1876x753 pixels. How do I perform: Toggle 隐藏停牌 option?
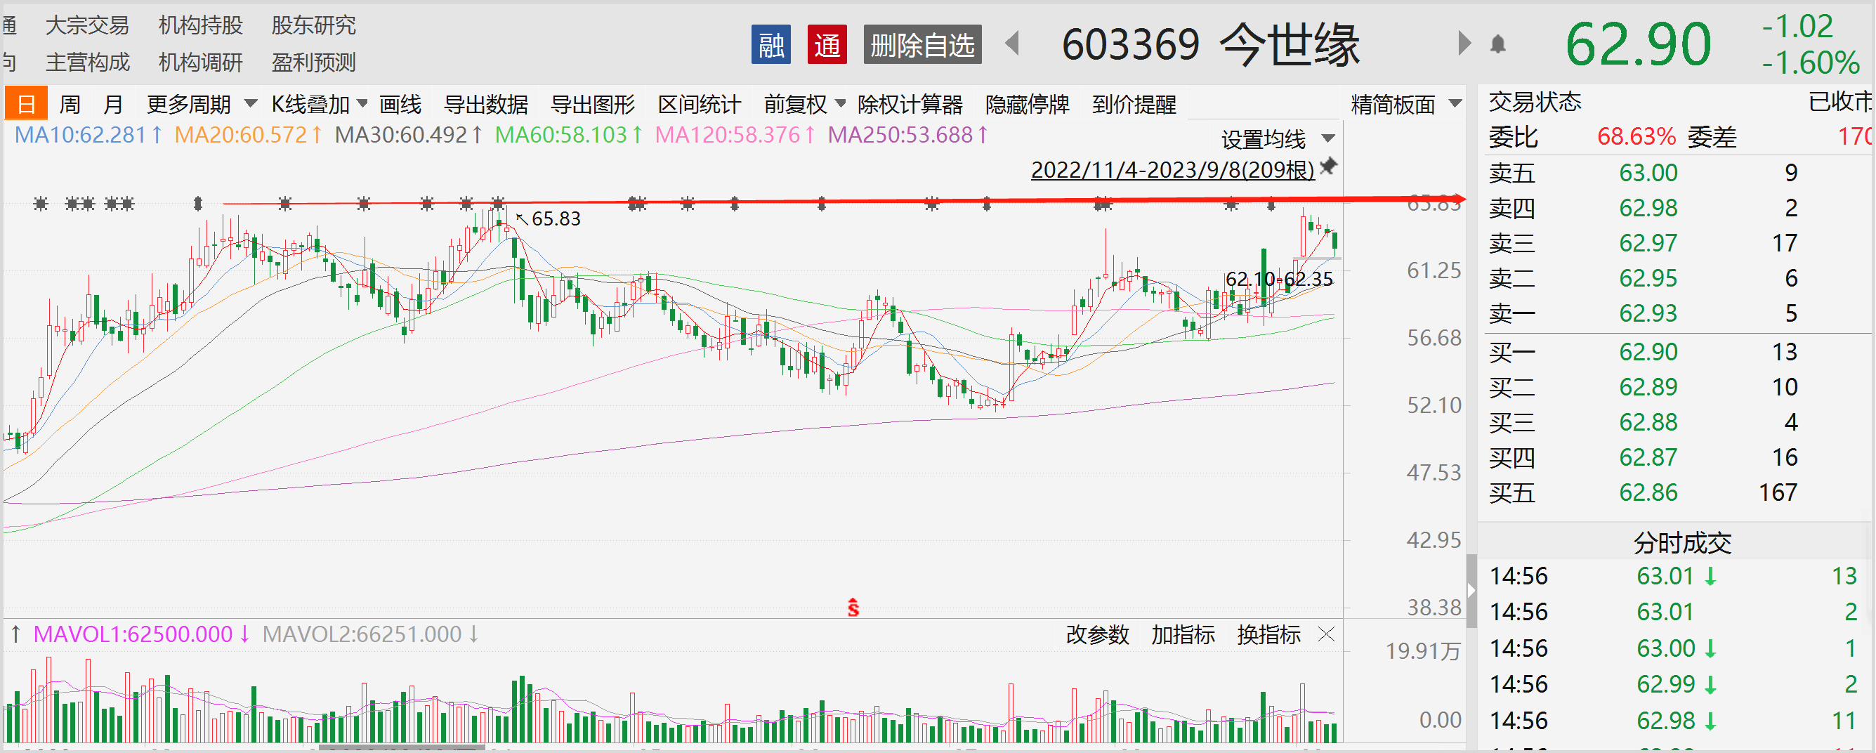(1027, 104)
